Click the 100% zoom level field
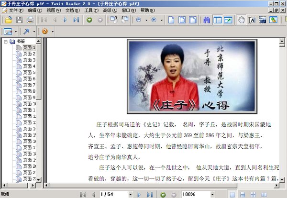The width and height of the screenshot is (287, 198). coord(196,194)
